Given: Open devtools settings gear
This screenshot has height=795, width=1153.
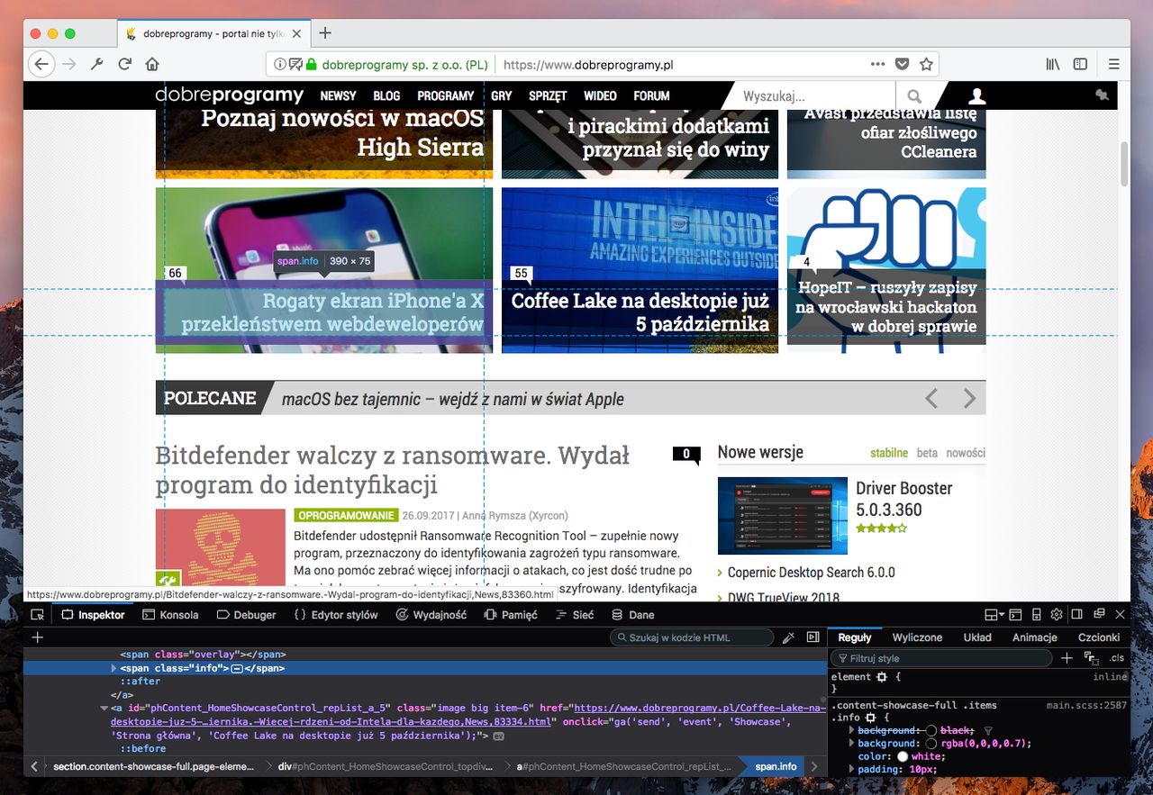Looking at the screenshot, I should click(x=1057, y=615).
